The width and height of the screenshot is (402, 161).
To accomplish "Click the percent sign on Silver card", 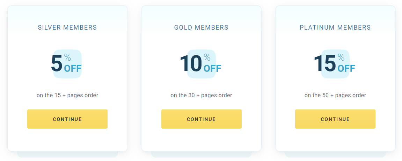I will pos(67,58).
